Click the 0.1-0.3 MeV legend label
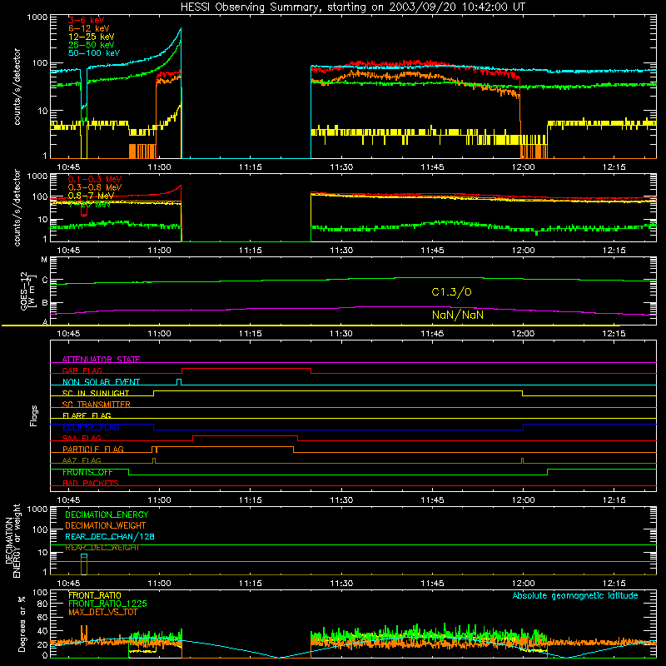The height and width of the screenshot is (666, 666). click(x=94, y=179)
